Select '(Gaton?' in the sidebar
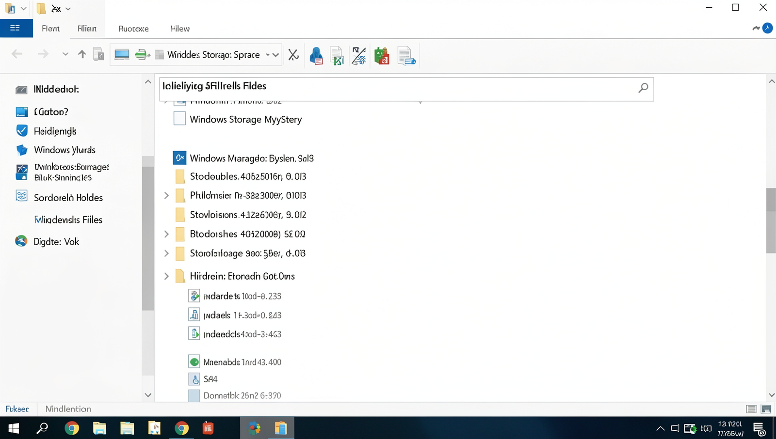 coord(51,112)
